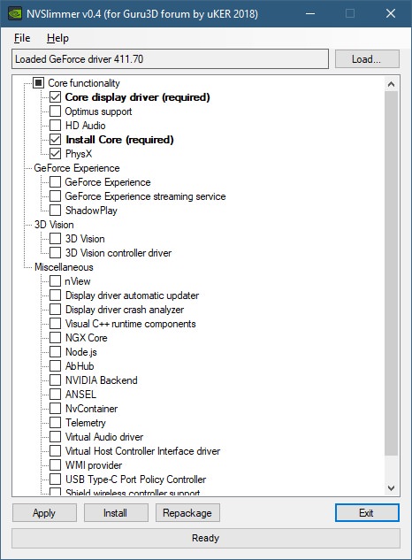Select the GeForce Experience tree group
412x560 pixels.
(x=77, y=168)
